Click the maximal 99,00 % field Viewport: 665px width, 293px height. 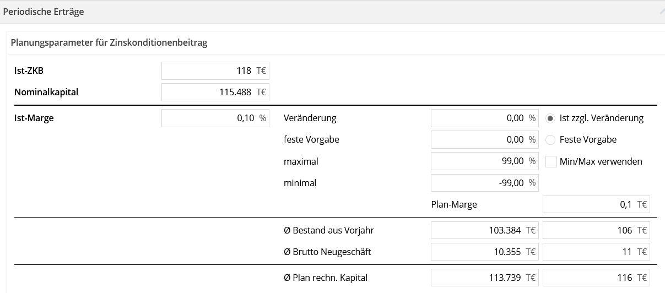[484, 161]
